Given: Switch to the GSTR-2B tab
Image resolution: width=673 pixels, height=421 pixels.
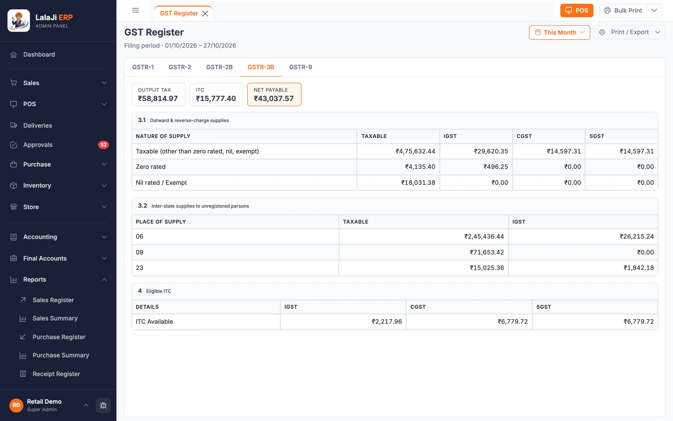Looking at the screenshot, I should tap(219, 67).
